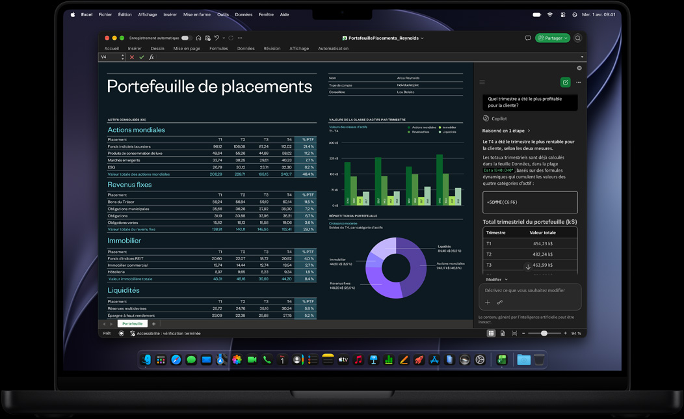The height and width of the screenshot is (419, 684).
Task: Click the Home icon in title bar
Action: [x=198, y=38]
